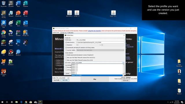
Task: Click the taskbar clock
Action: [x=177, y=102]
